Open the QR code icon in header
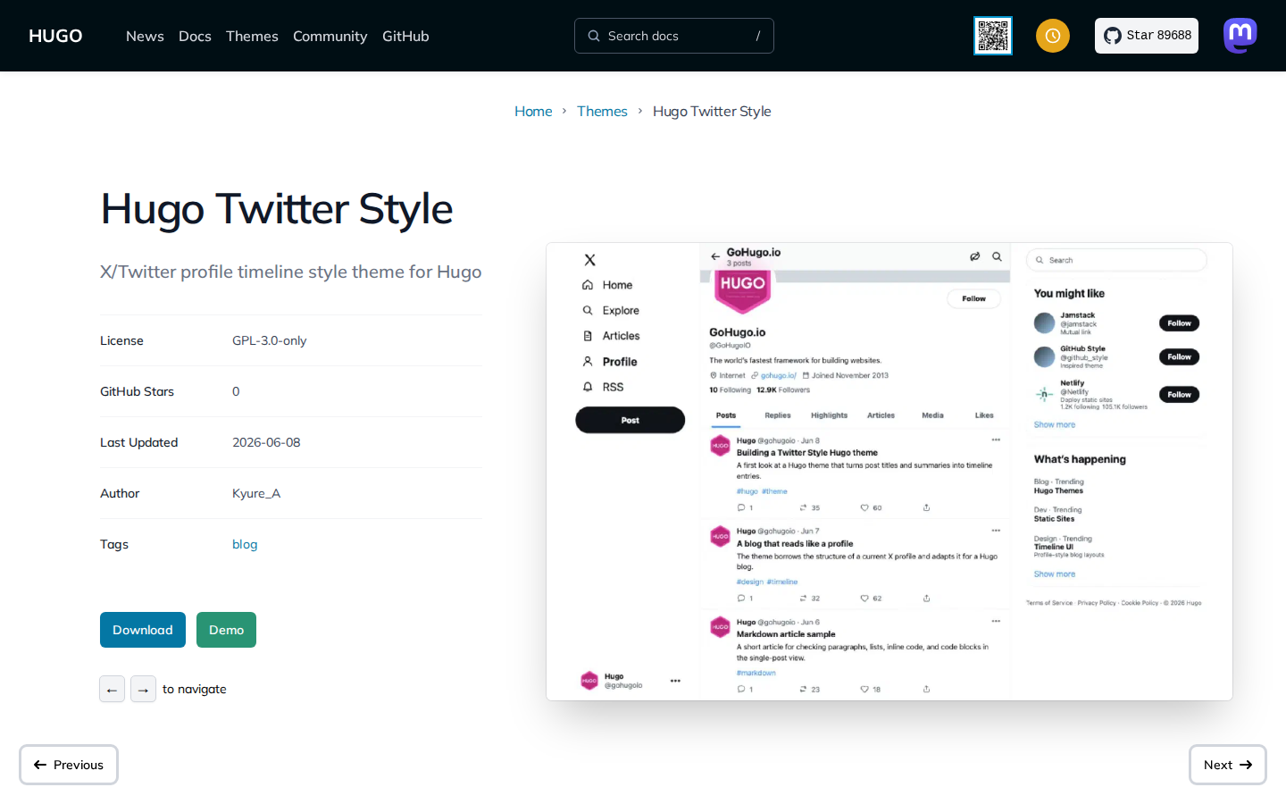 (x=993, y=36)
